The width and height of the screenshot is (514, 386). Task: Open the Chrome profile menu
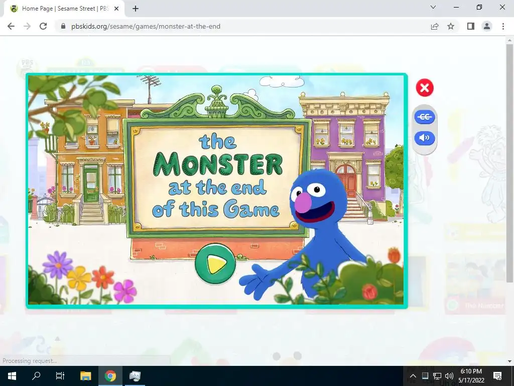click(487, 26)
